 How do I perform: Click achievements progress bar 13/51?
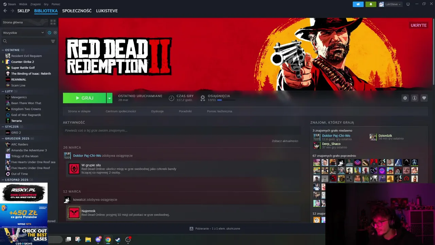(x=226, y=100)
